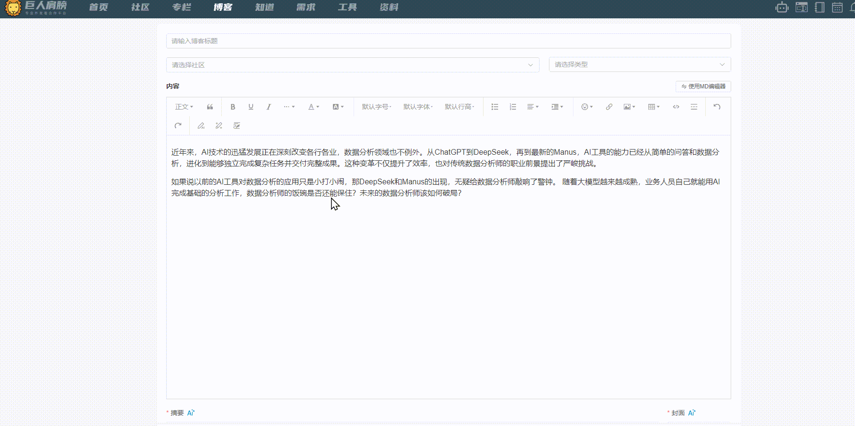This screenshot has width=855, height=426.
Task: Open the 默认字体 font family dropdown
Action: pos(418,107)
